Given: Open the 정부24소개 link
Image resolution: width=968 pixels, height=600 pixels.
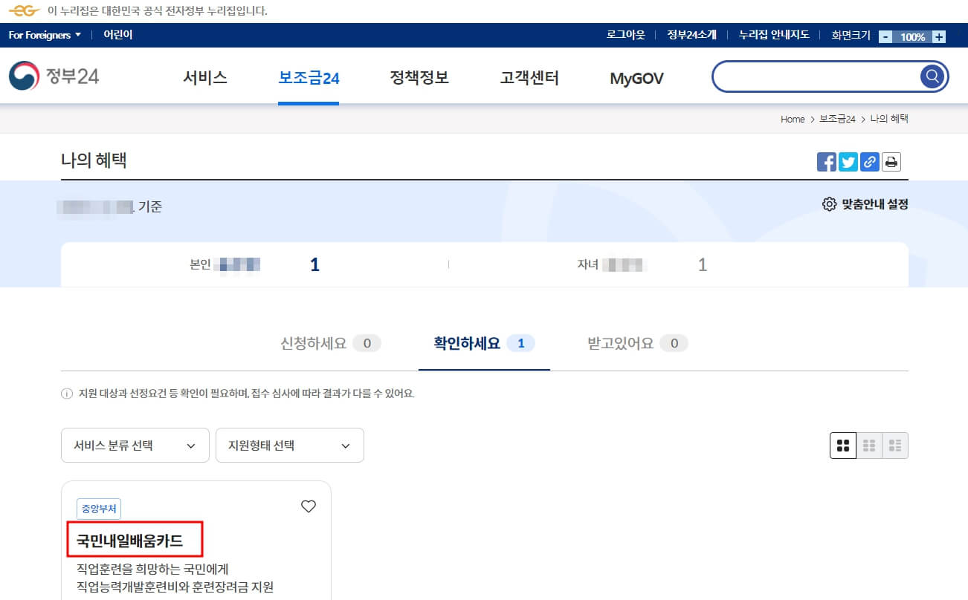Looking at the screenshot, I should [x=691, y=35].
